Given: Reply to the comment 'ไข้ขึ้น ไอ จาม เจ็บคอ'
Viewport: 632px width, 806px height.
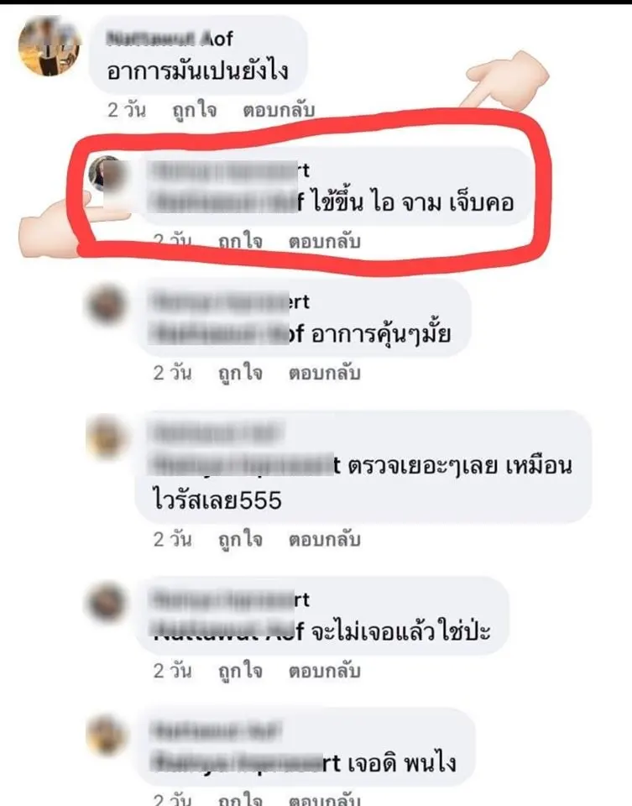Looking at the screenshot, I should pyautogui.click(x=324, y=242).
